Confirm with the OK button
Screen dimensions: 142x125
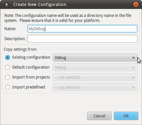coord(126,116)
